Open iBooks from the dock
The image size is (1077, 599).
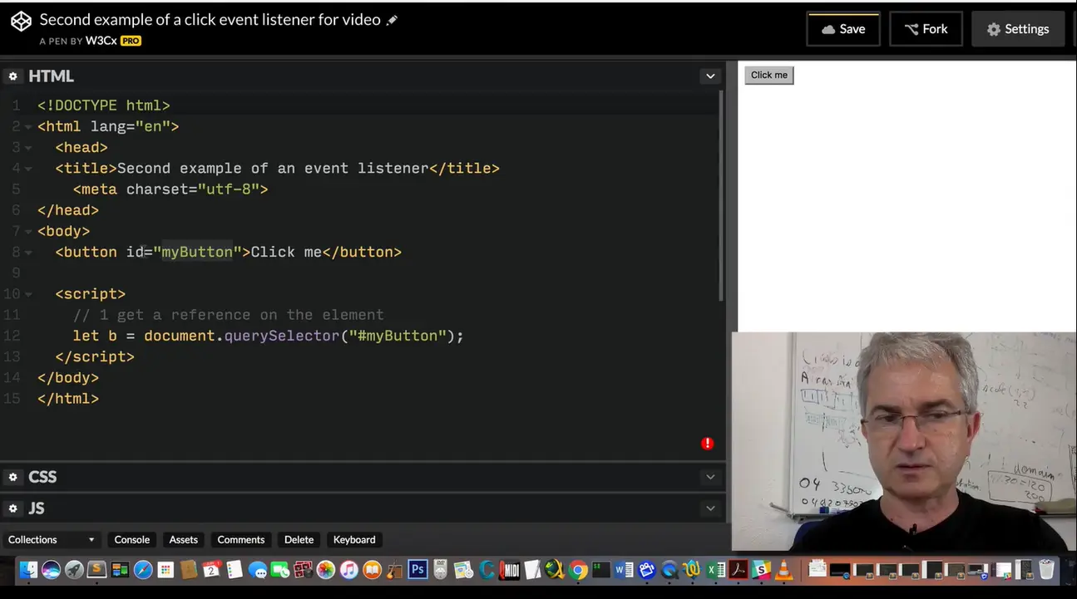point(372,570)
